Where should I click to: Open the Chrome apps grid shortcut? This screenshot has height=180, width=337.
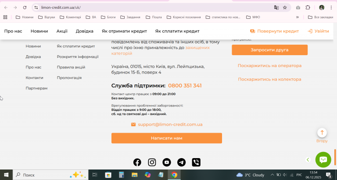5,17
